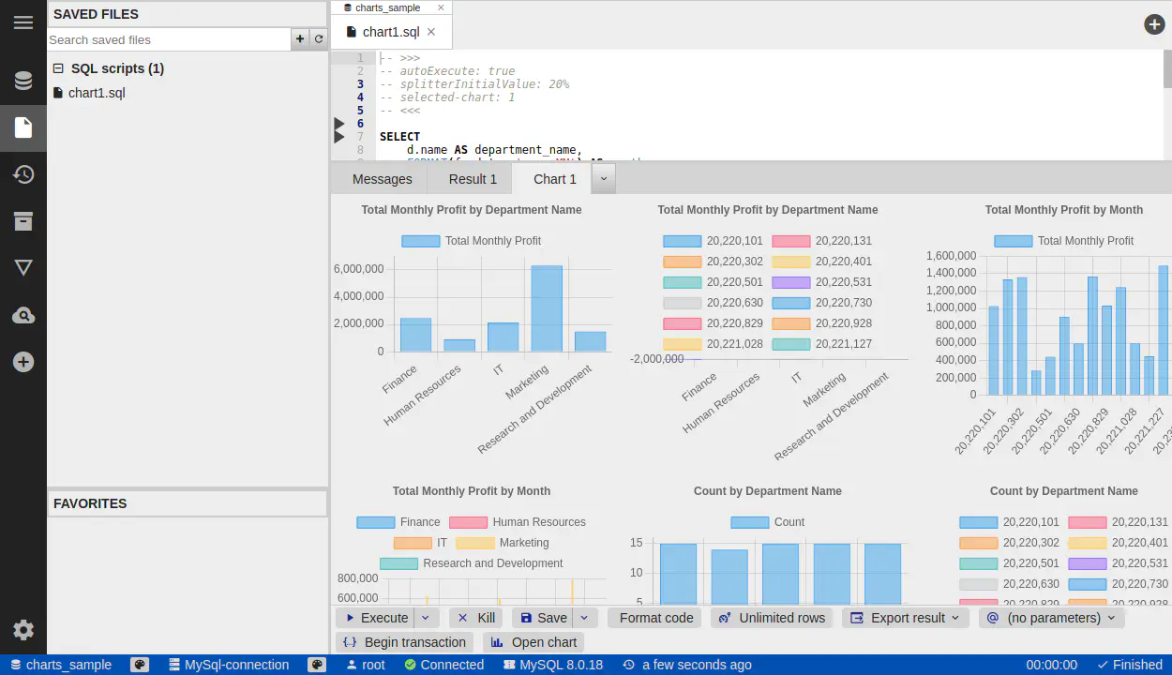Click the cloud account sidebar icon
1172x675 pixels.
(23, 316)
